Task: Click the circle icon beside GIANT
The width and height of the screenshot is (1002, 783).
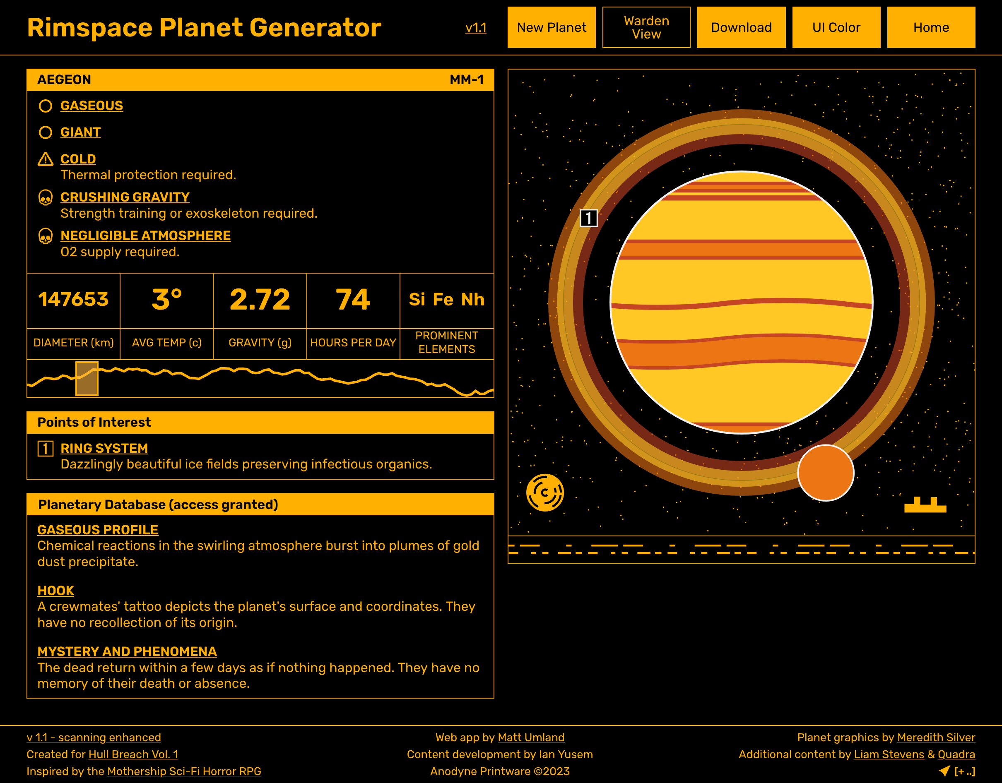Action: [x=46, y=132]
